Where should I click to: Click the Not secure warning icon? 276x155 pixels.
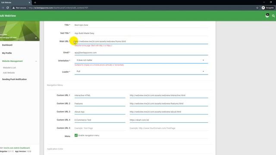[13, 8]
